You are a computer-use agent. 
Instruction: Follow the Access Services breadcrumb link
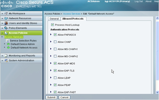72,14
